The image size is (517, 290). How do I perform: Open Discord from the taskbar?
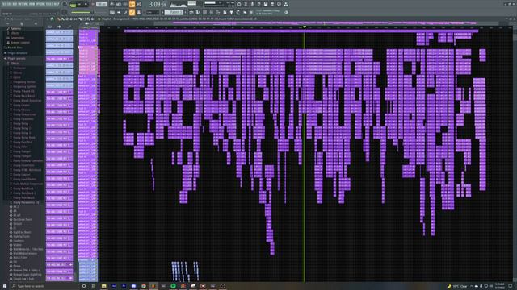click(x=133, y=286)
